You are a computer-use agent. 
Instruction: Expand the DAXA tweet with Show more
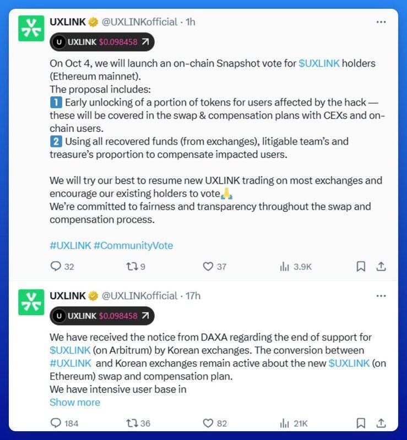(x=75, y=402)
